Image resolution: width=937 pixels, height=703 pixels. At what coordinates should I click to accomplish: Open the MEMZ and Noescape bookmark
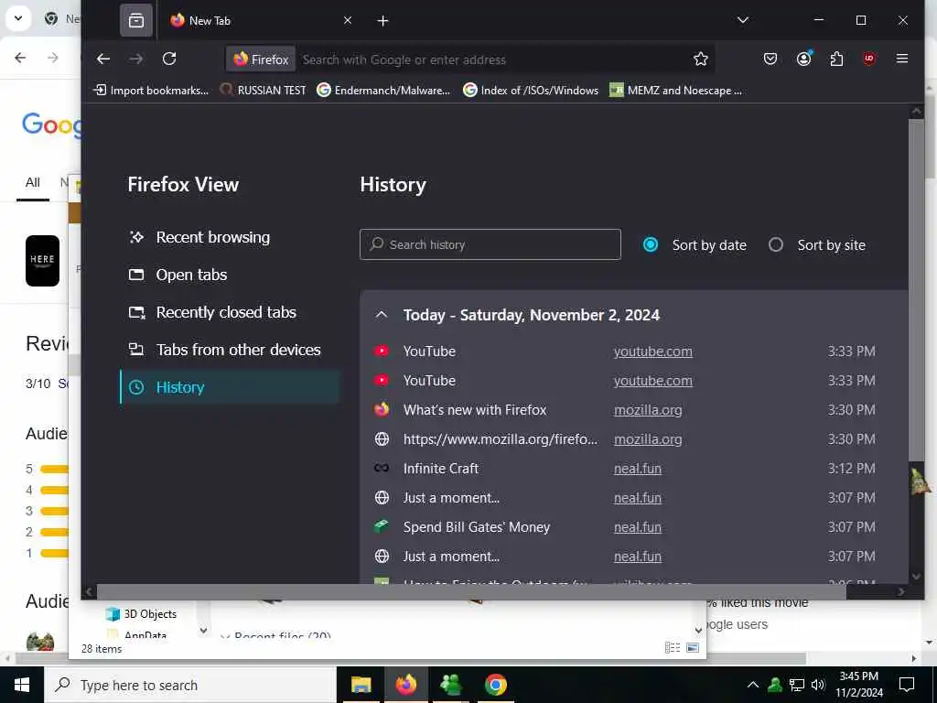676,91
